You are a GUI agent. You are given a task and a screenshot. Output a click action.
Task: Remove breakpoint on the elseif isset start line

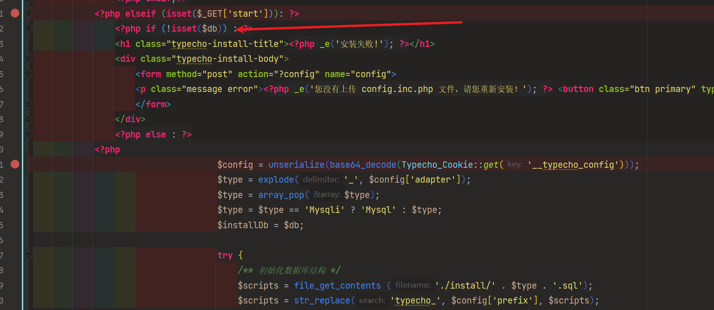click(x=15, y=13)
